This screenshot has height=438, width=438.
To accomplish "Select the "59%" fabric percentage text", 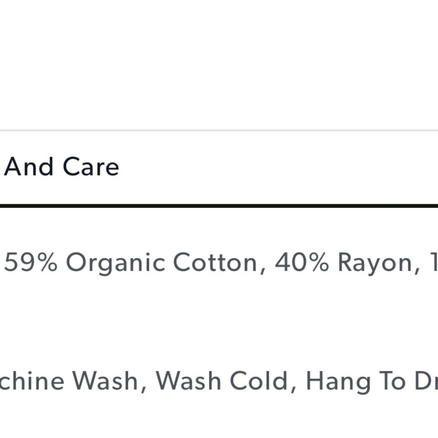I will click(31, 262).
